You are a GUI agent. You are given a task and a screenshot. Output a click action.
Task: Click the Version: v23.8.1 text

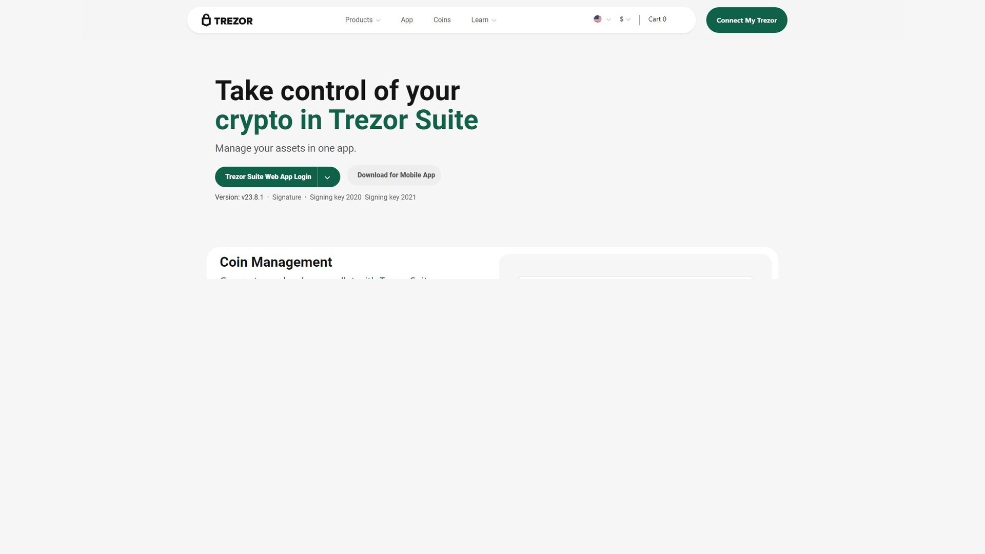(x=239, y=197)
